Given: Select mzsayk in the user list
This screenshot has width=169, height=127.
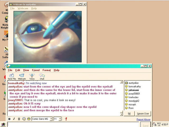Looking at the screenshot, I should click(132, 105).
